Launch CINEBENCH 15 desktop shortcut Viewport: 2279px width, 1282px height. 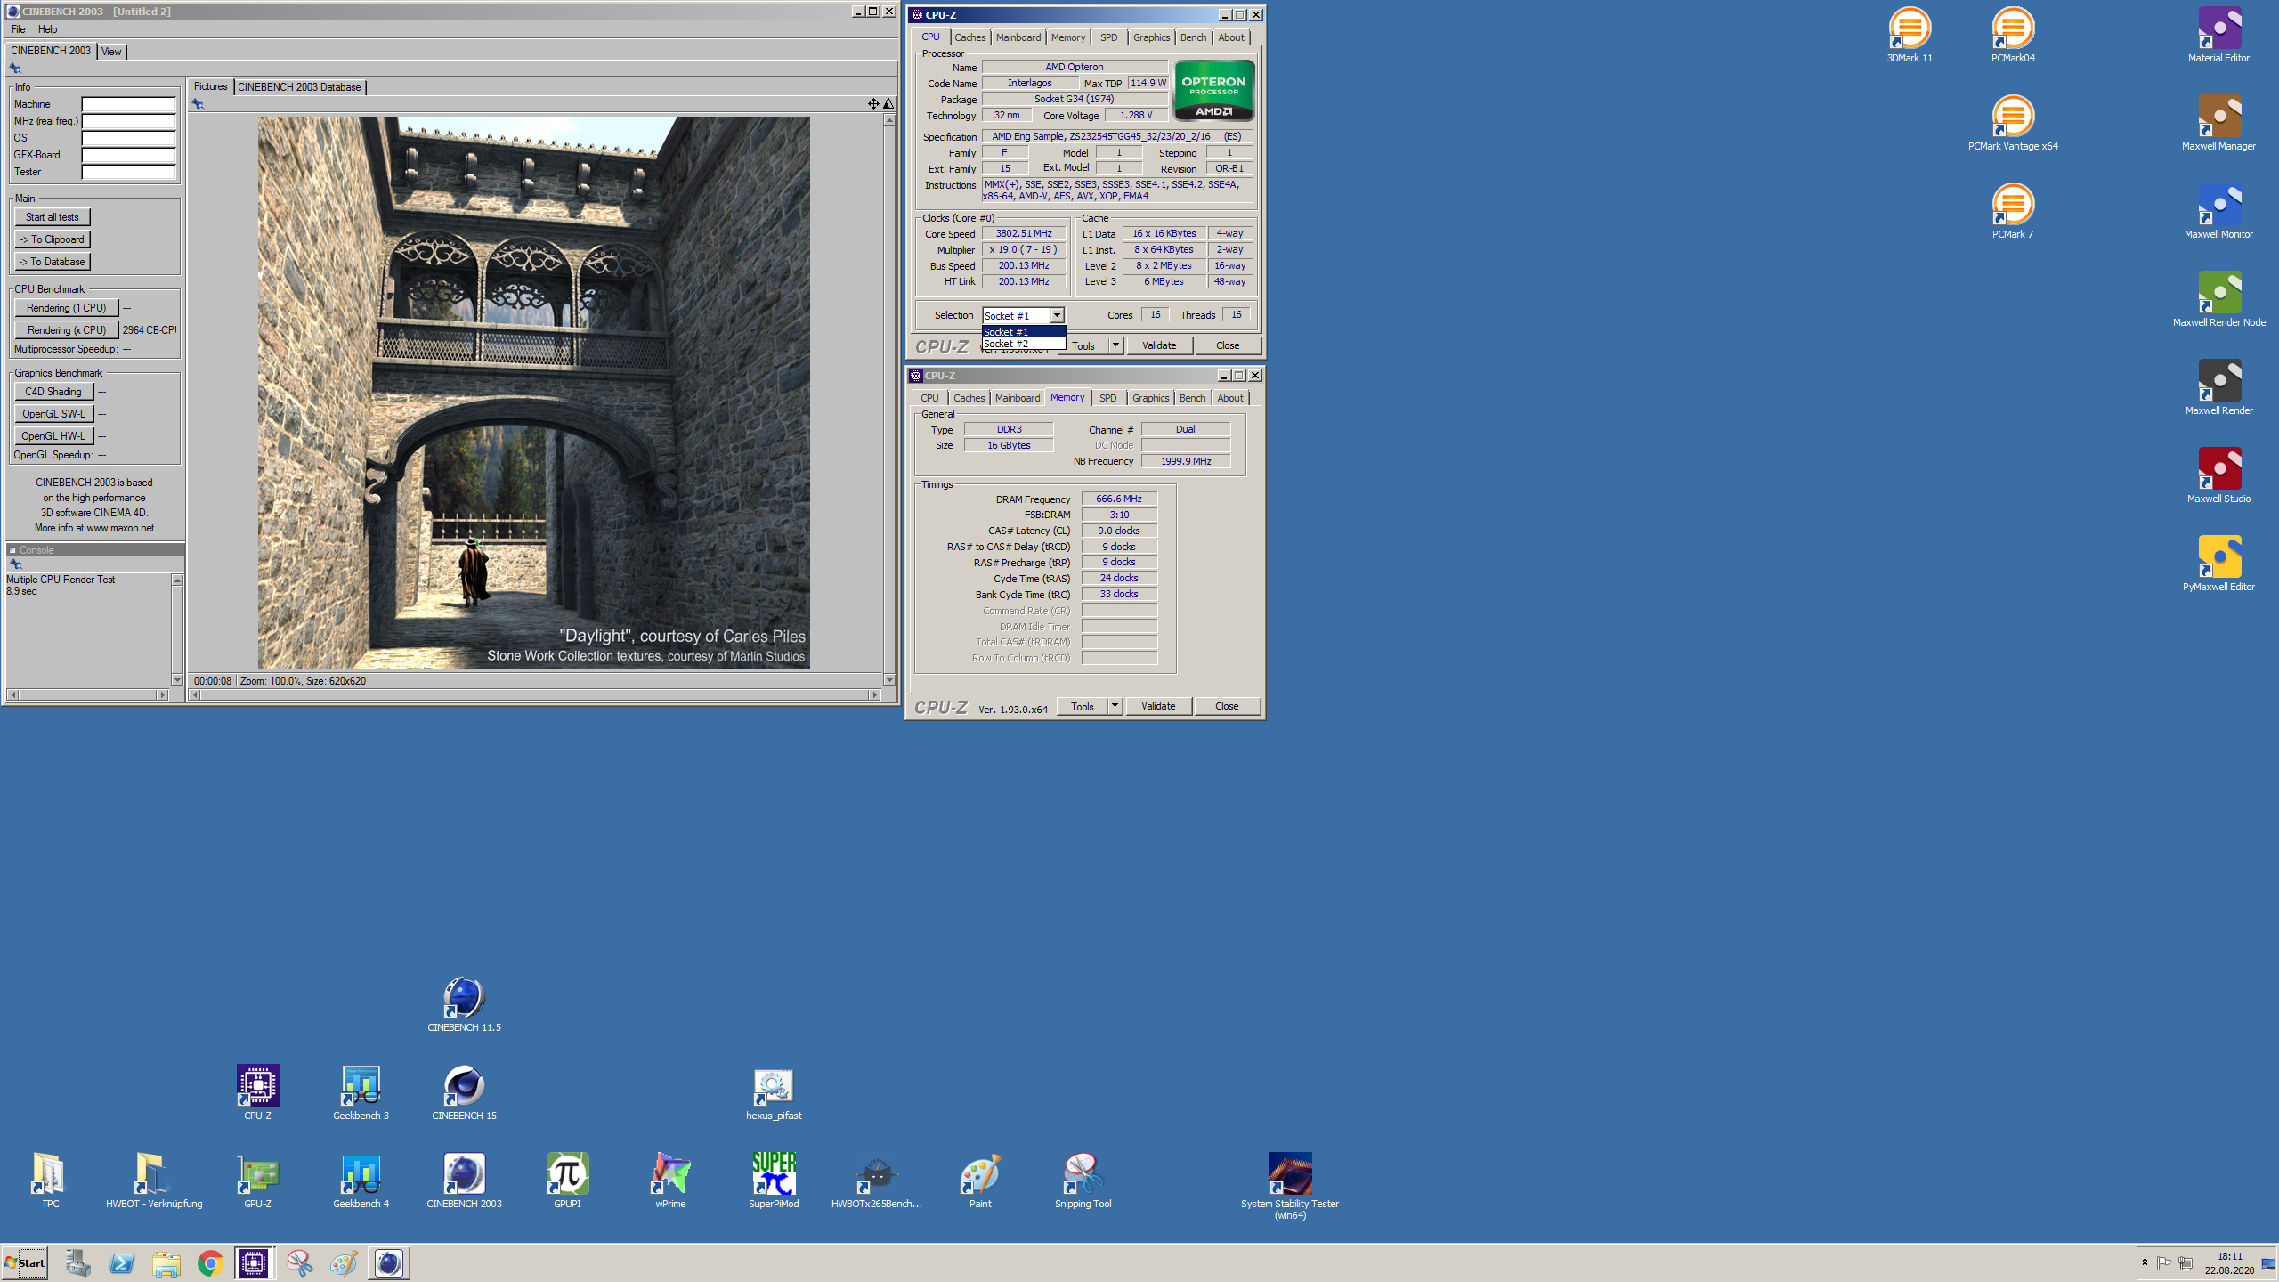coord(464,1092)
